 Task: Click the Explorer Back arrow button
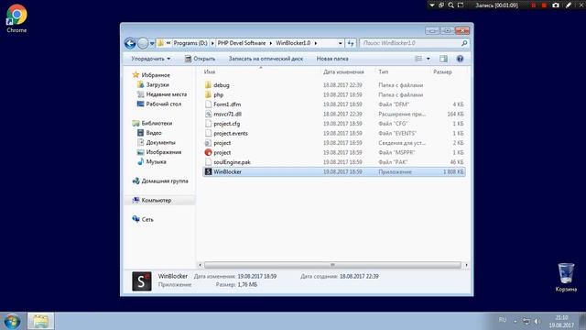(x=130, y=43)
